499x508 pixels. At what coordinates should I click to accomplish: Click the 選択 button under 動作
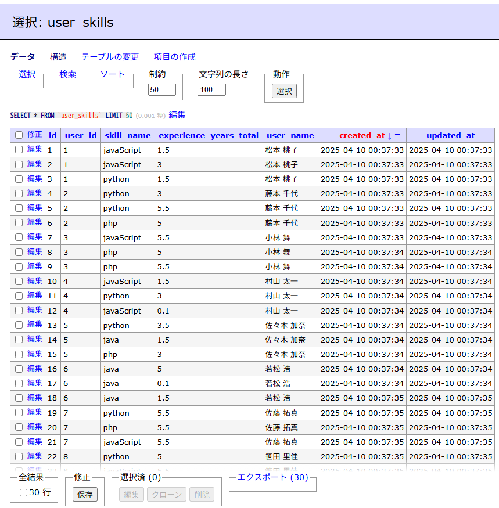pyautogui.click(x=284, y=91)
